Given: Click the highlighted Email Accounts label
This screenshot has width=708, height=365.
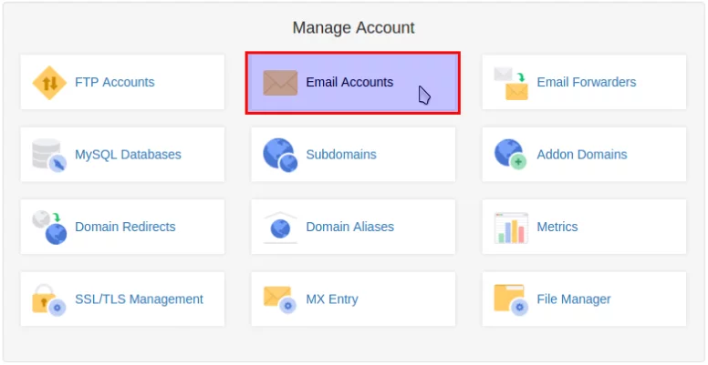Looking at the screenshot, I should [x=349, y=82].
